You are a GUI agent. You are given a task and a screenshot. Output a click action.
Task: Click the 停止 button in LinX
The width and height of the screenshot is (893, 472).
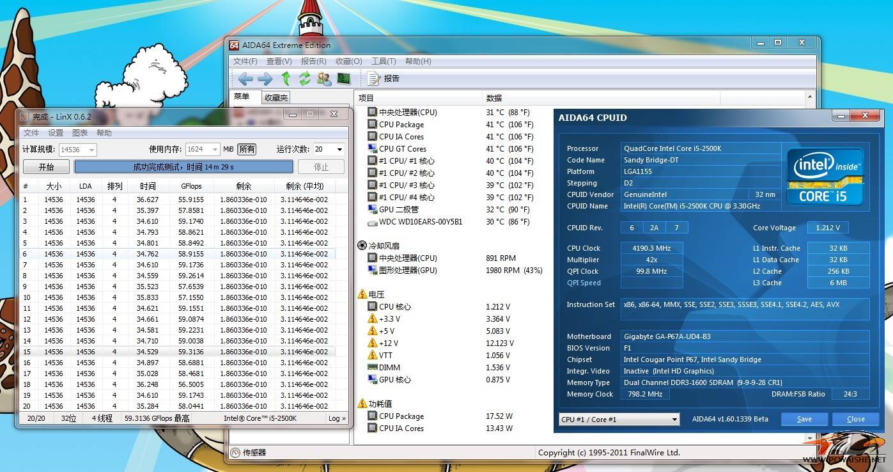[x=321, y=167]
